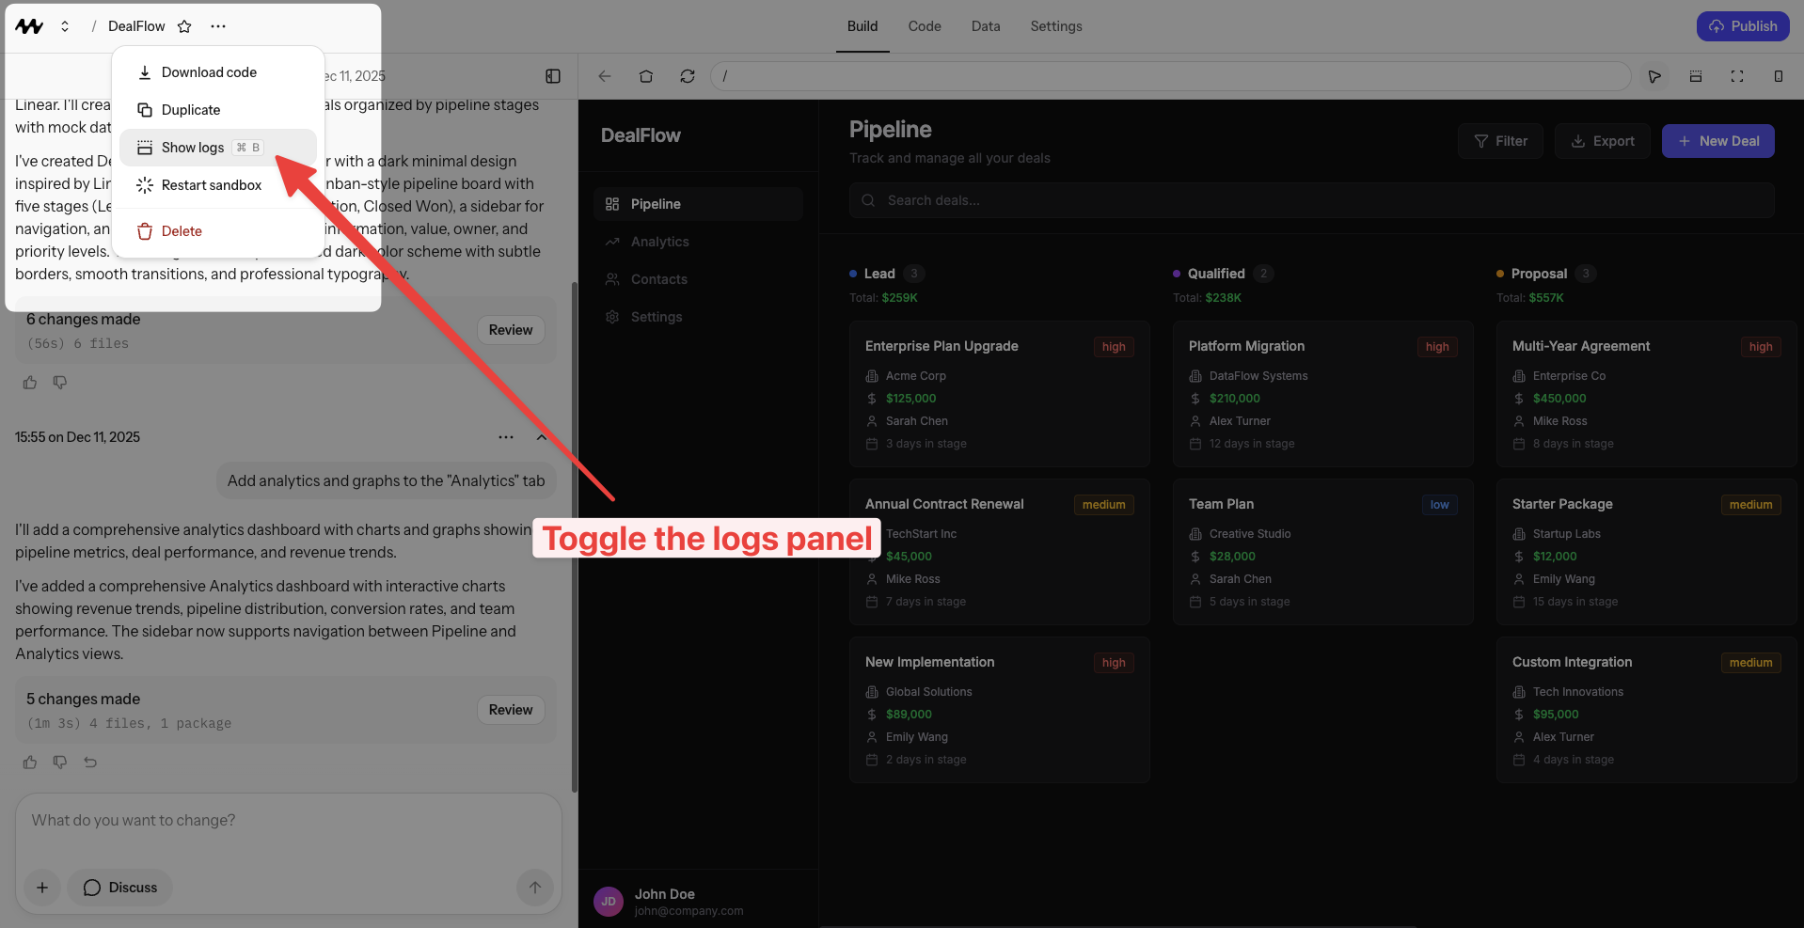1804x928 pixels.
Task: Star the DealFlow project
Action: (x=184, y=26)
